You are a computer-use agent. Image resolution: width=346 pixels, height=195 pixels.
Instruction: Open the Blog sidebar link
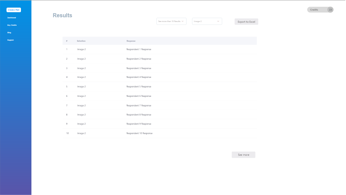pyautogui.click(x=9, y=32)
